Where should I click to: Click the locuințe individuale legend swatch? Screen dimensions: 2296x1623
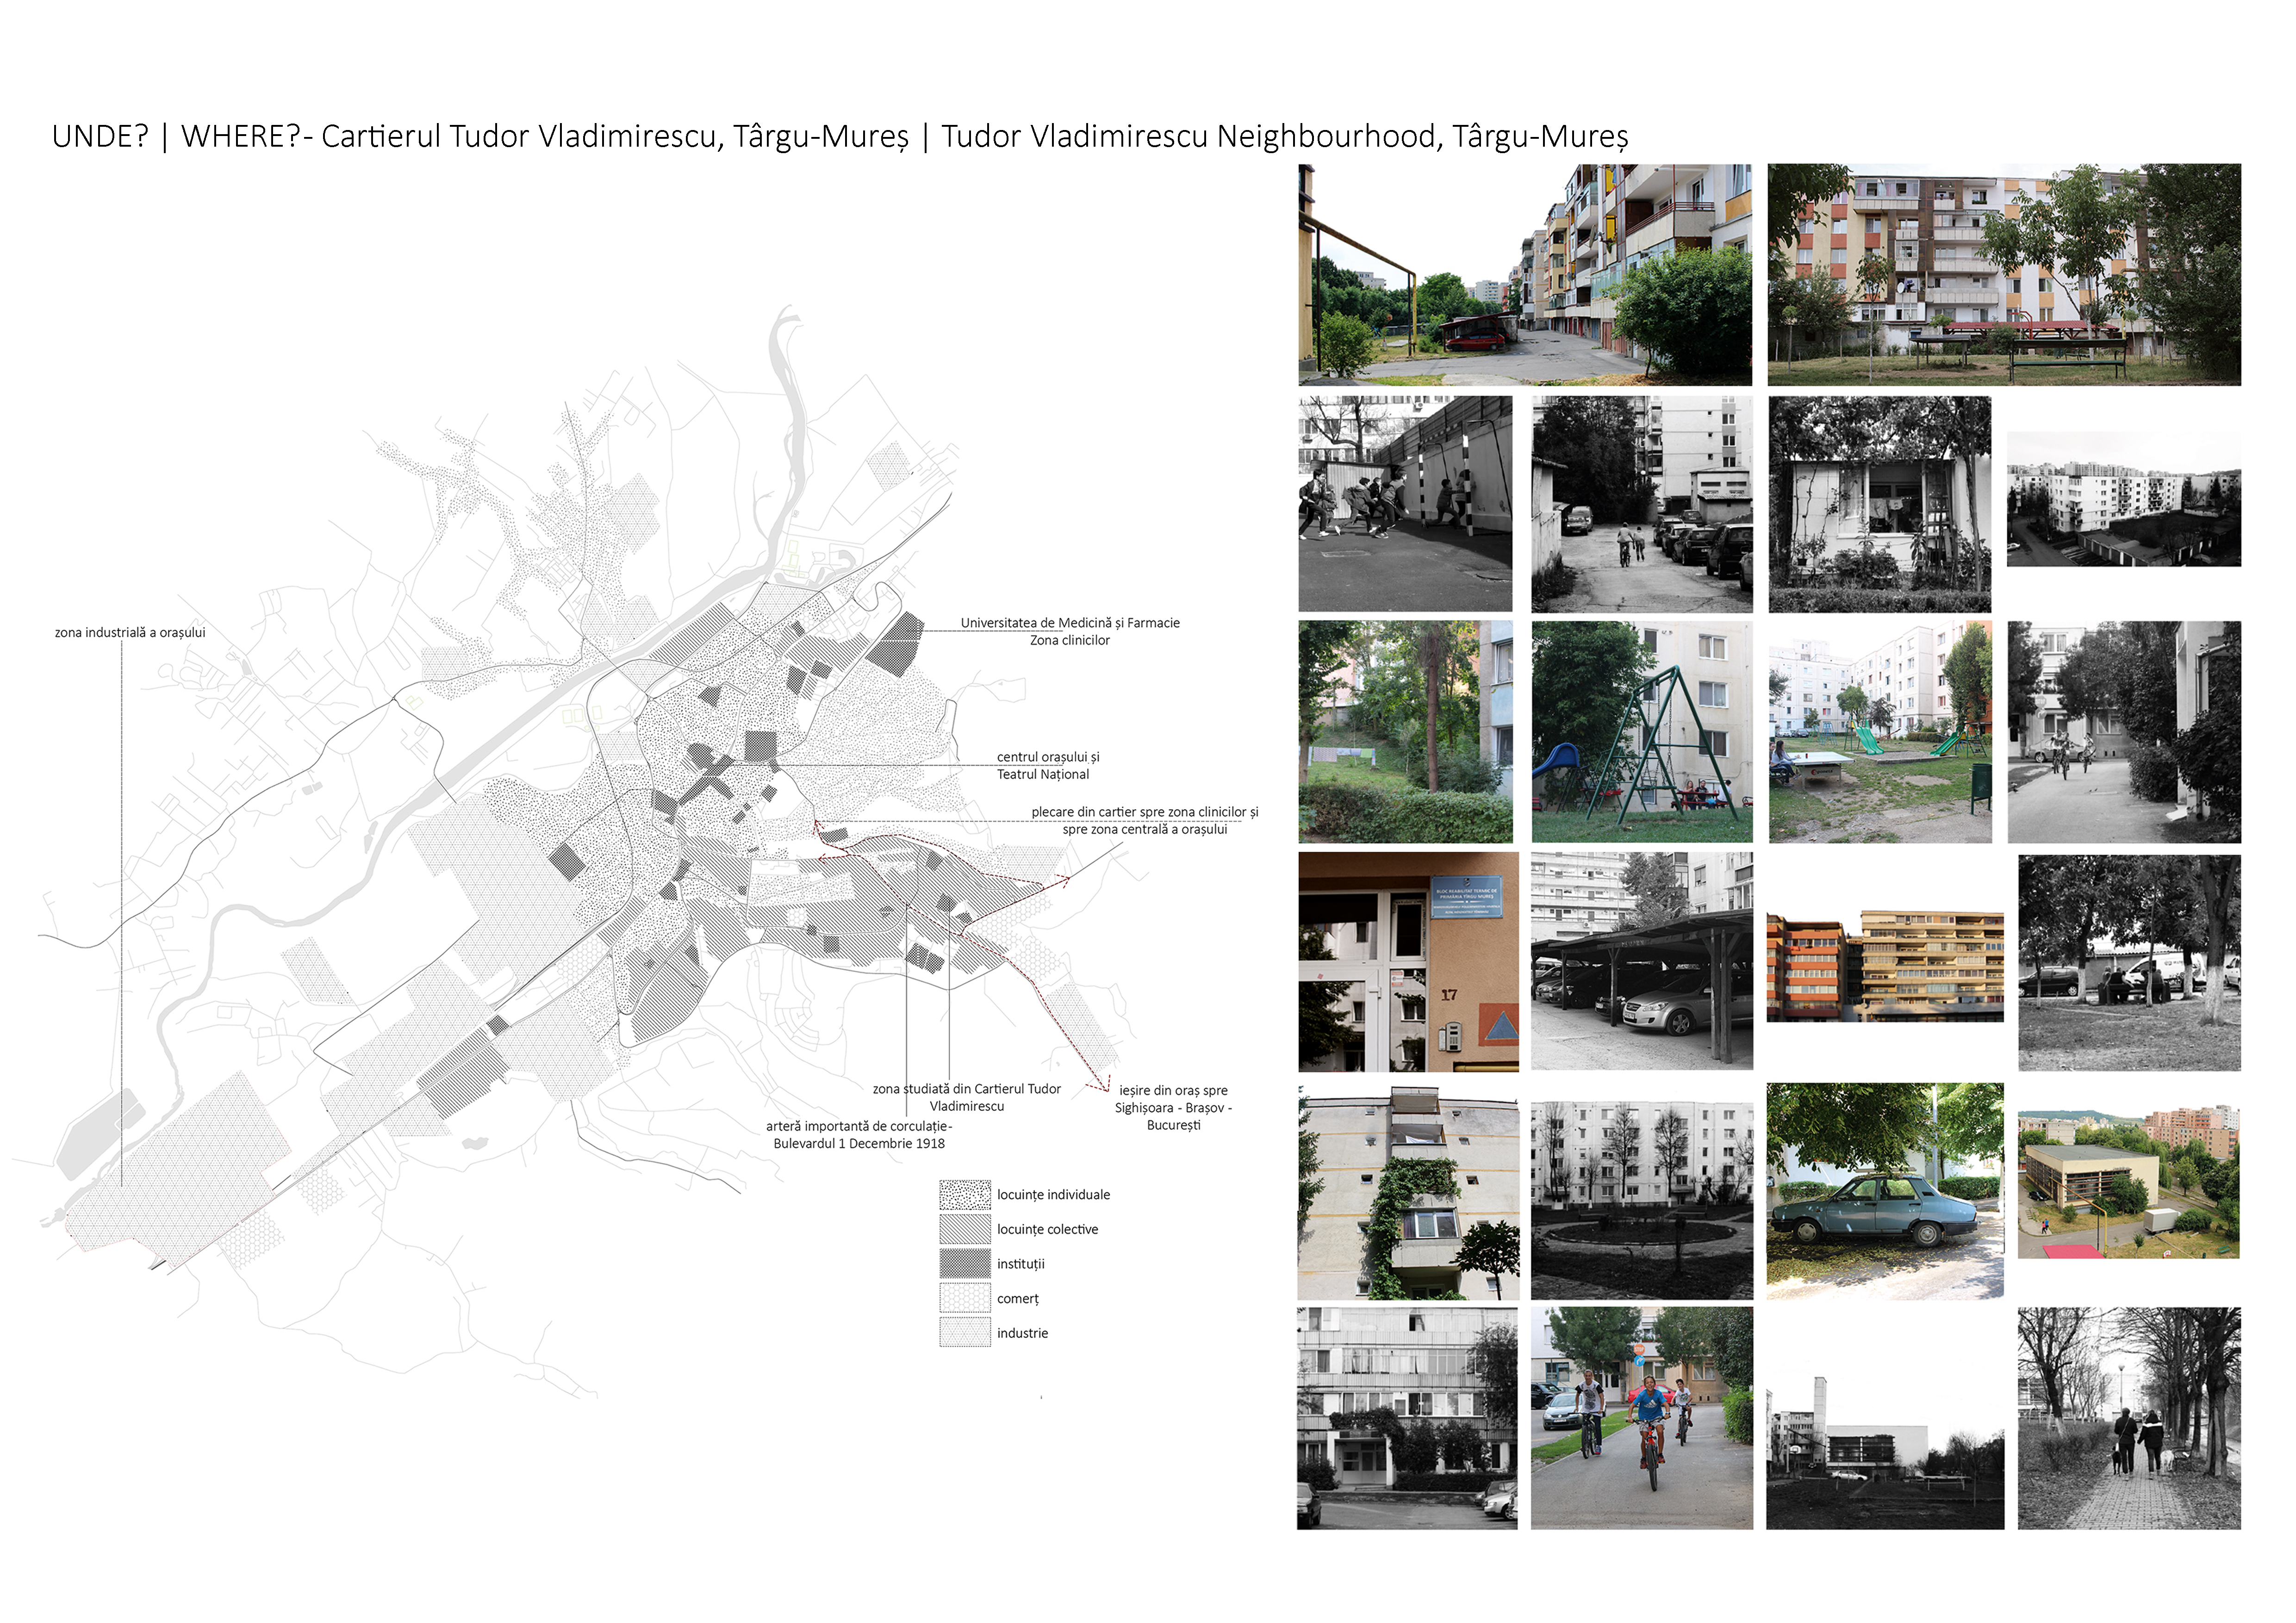[964, 1194]
